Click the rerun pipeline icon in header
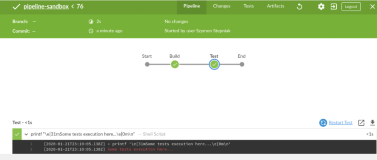Viewport: 377px width, 160px height. click(299, 6)
